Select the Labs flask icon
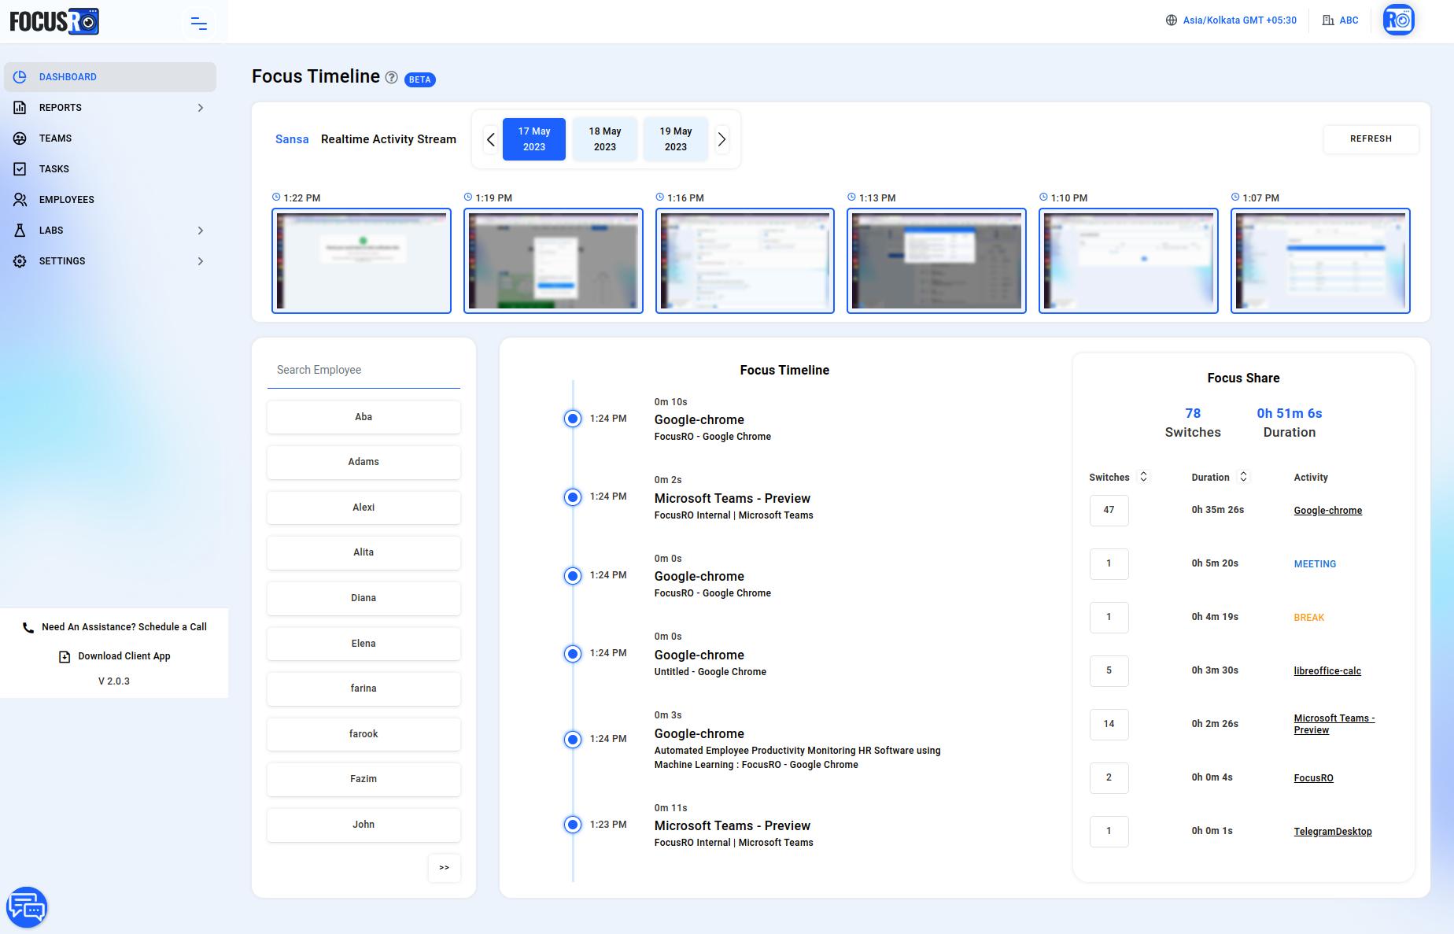Viewport: 1454px width, 934px height. [x=20, y=230]
